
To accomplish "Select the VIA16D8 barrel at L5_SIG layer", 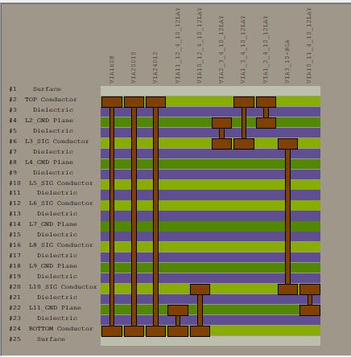I will pos(112,185).
